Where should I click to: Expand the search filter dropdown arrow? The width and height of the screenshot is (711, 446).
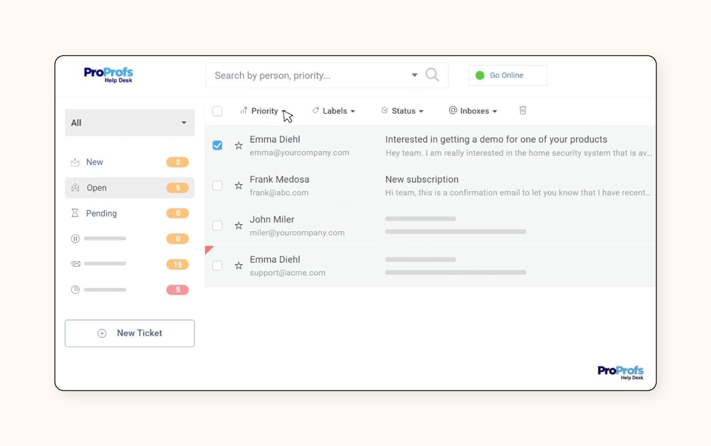point(414,75)
